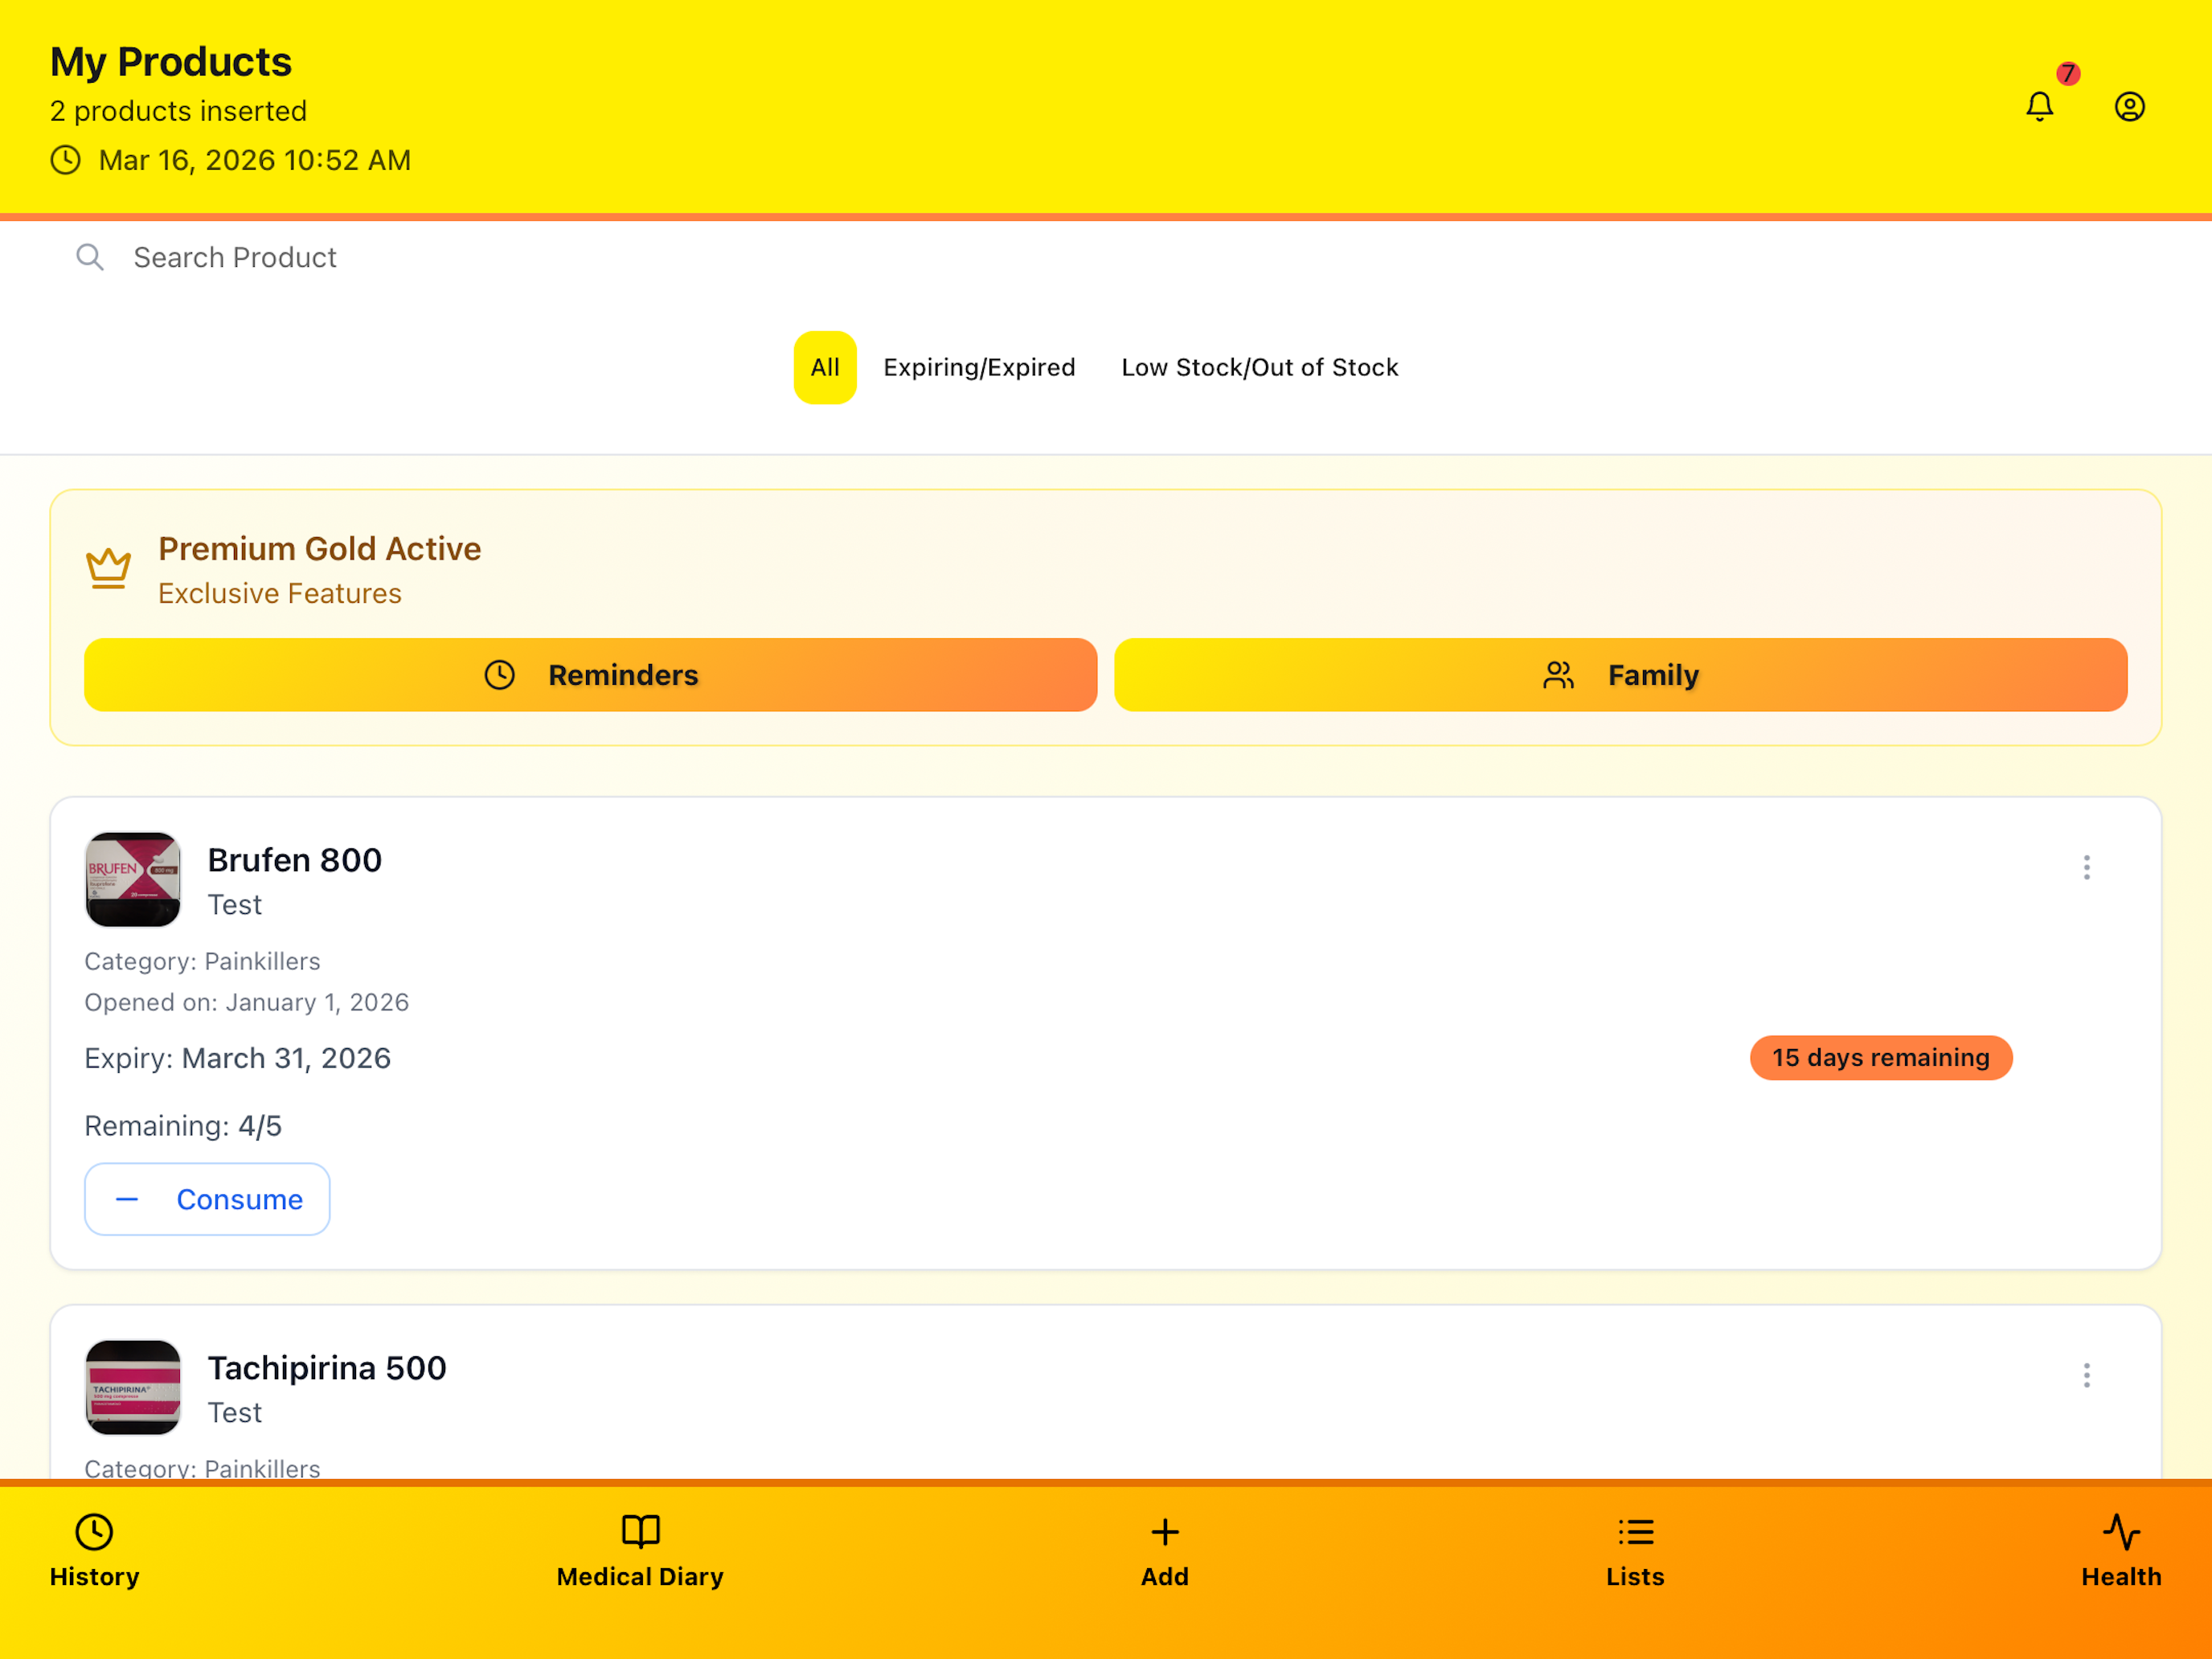Open Tachipirina 500 three-dot options menu
The height and width of the screenshot is (1659, 2212).
click(x=2086, y=1375)
